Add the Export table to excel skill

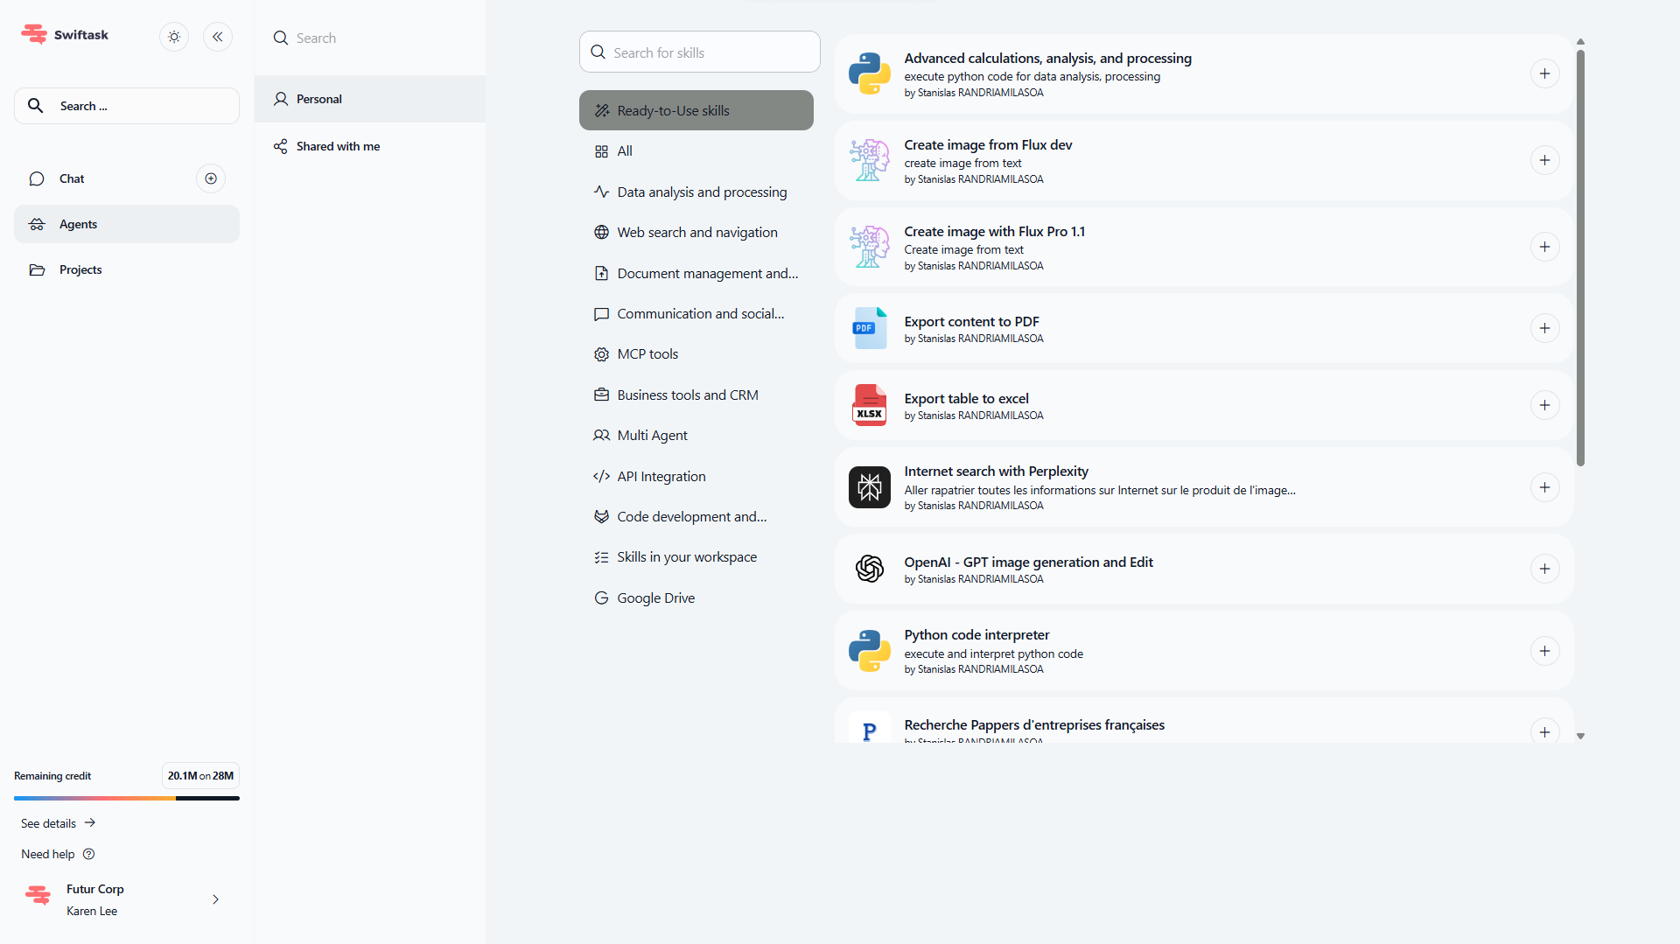tap(1544, 405)
